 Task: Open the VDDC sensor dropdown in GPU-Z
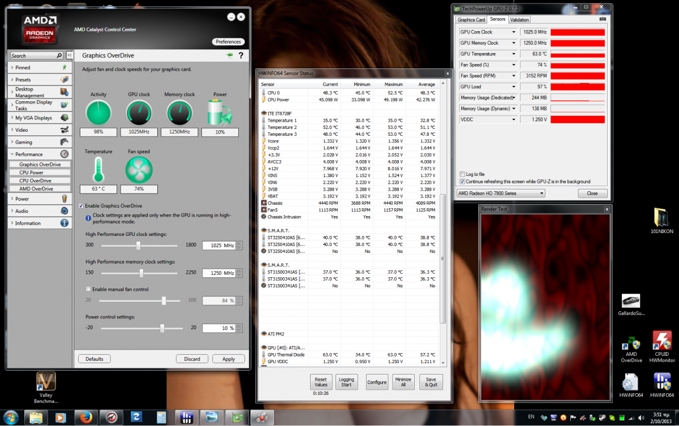click(513, 119)
